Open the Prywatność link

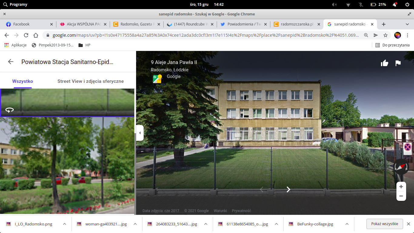(242, 211)
